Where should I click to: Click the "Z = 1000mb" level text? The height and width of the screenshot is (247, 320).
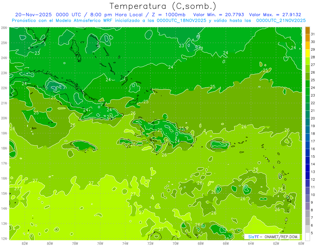point(169,15)
